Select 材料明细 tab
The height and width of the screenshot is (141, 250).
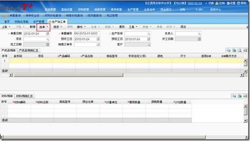(7, 96)
